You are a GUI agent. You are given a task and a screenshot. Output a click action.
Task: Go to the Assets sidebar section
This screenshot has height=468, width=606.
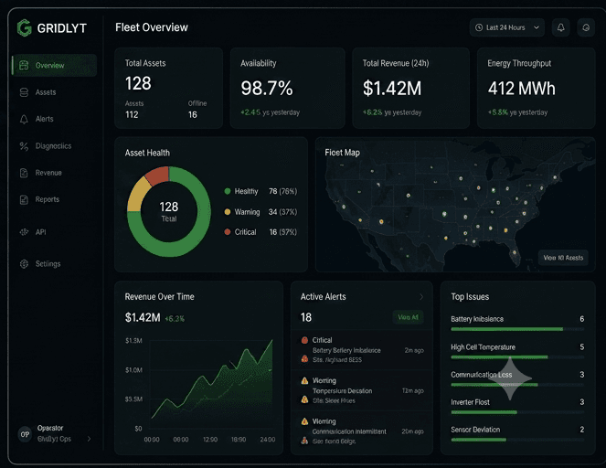pos(46,92)
